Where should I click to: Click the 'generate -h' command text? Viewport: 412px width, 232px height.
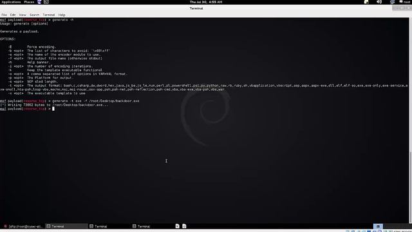click(63, 20)
